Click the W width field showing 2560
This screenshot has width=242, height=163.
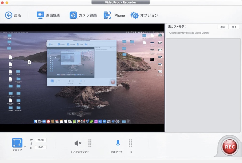point(40,140)
